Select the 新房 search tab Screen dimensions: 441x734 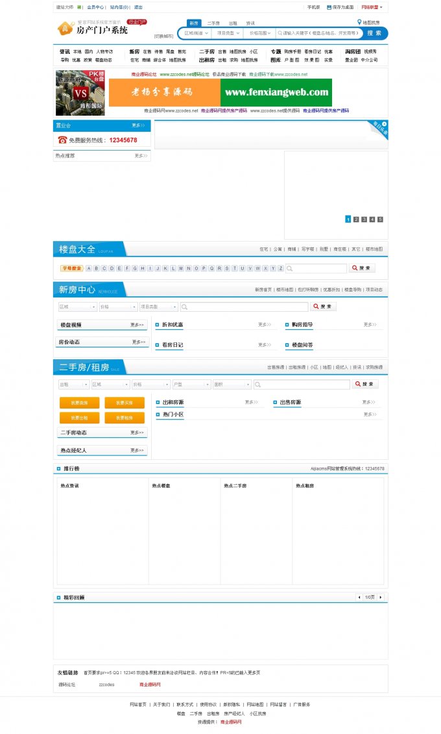coord(194,23)
